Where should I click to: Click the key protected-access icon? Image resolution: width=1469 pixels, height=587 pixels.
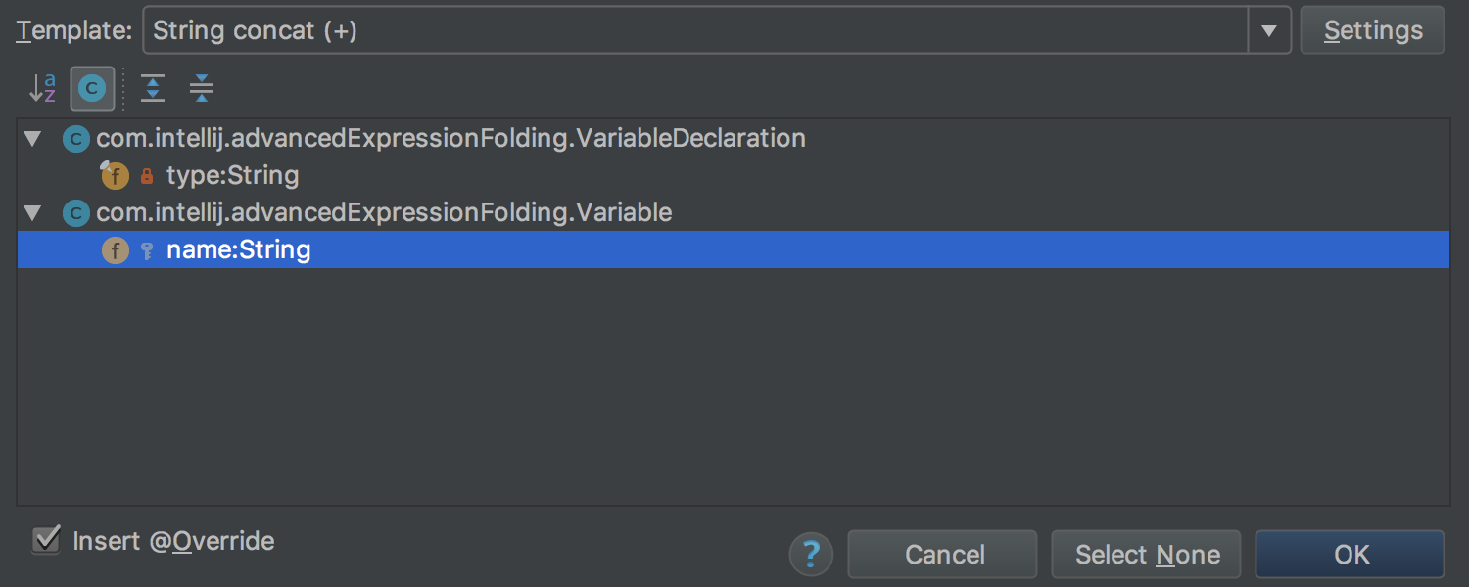click(x=147, y=251)
